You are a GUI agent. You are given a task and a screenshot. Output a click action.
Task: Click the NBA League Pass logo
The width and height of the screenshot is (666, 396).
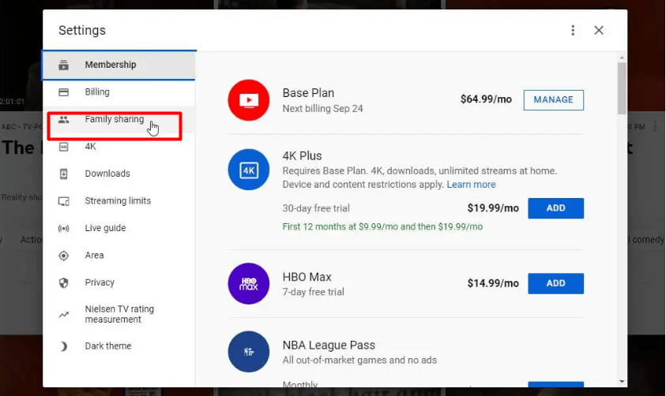248,352
